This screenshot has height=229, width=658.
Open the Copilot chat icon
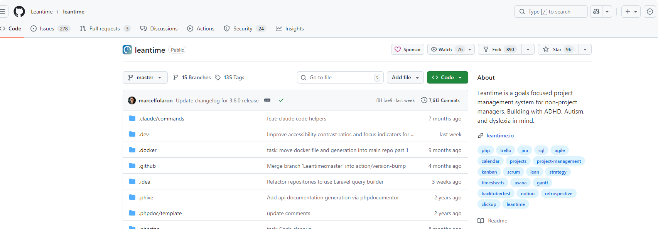[x=596, y=12]
